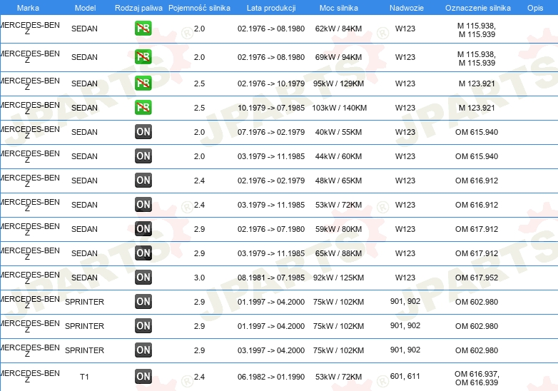Click the petrol icon in the 69kW / 94KM row
This screenshot has height=391, width=558.
[x=143, y=57]
